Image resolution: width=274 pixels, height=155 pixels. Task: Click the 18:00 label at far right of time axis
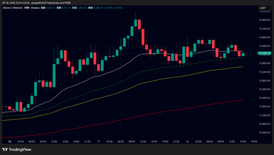coord(254,142)
